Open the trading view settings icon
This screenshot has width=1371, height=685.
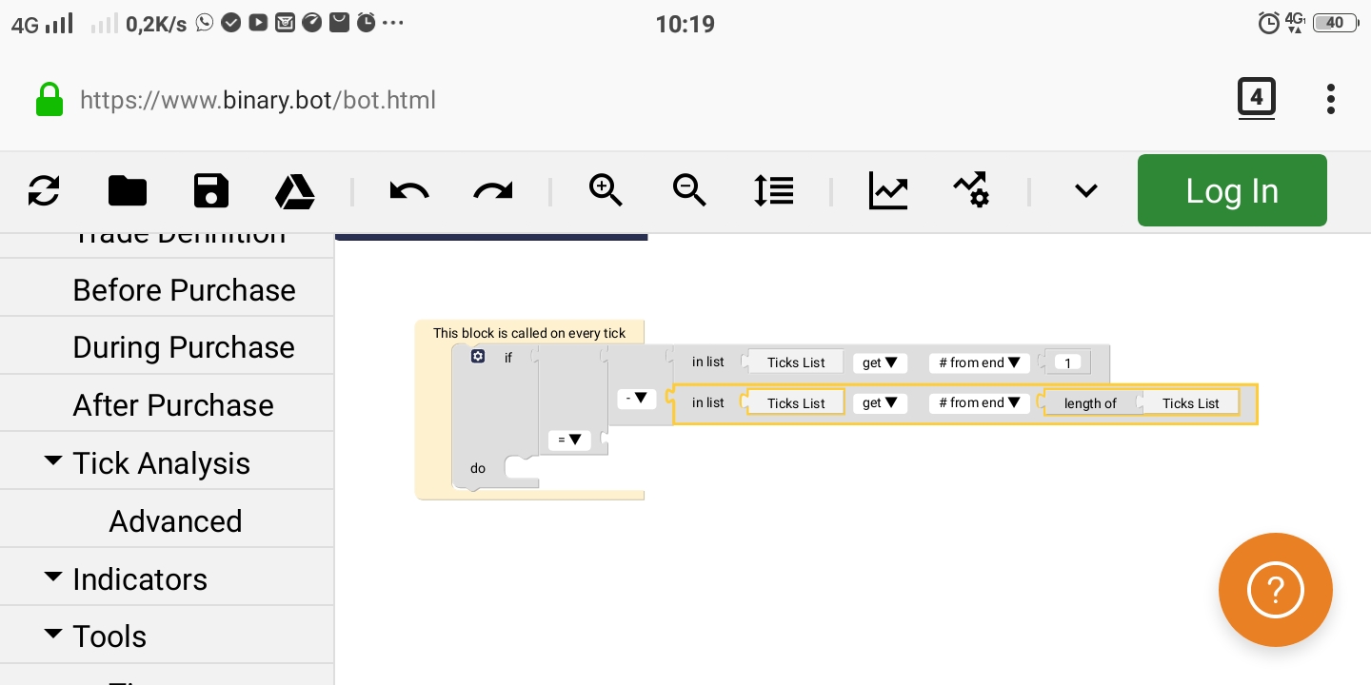click(x=971, y=190)
